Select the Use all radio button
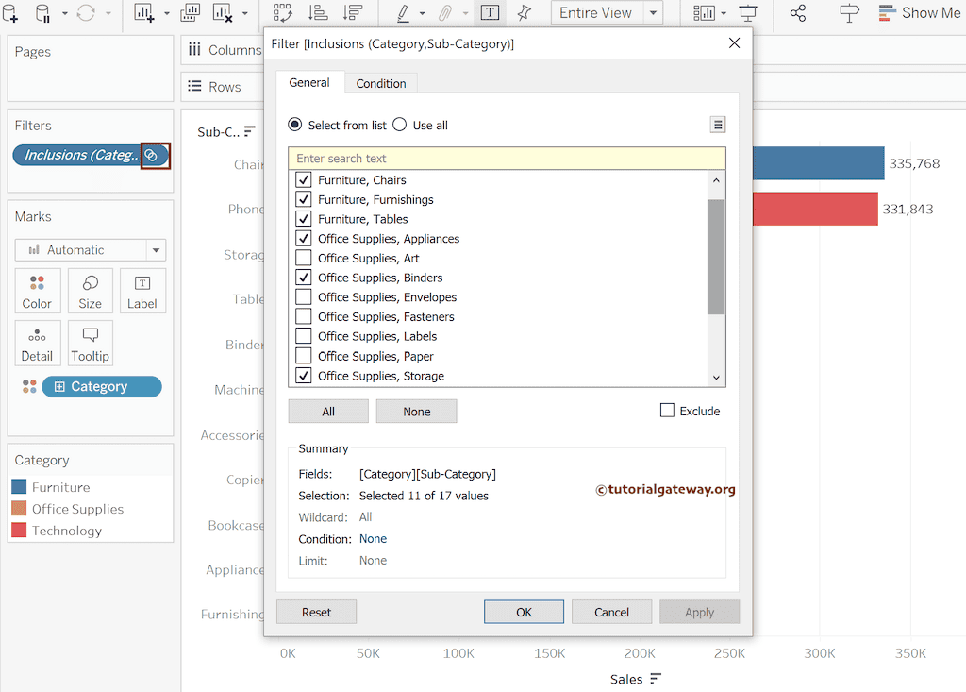The width and height of the screenshot is (966, 692). point(400,125)
